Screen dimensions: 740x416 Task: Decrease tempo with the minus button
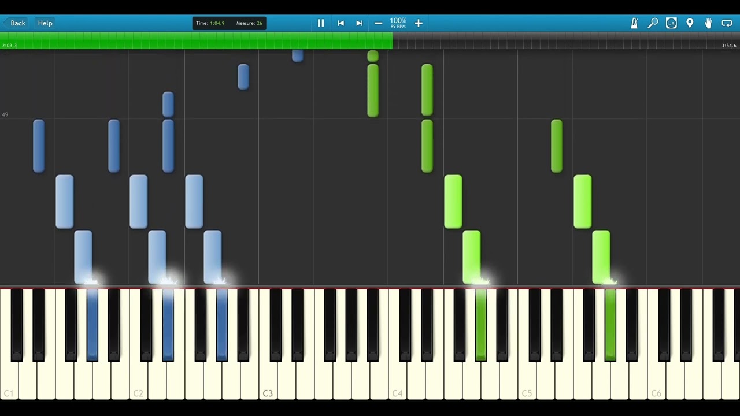coord(378,23)
